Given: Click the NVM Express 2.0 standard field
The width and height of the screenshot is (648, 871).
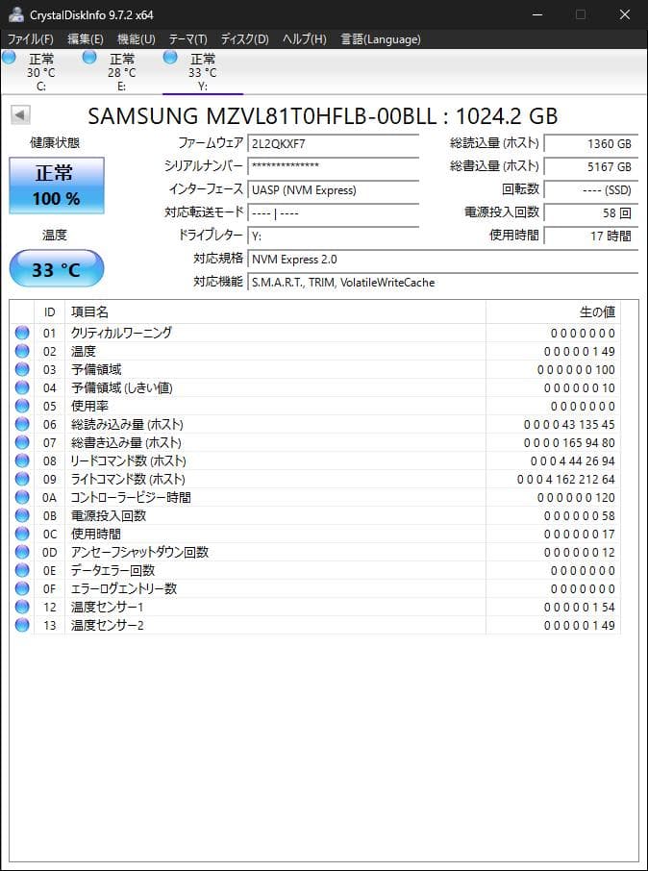Looking at the screenshot, I should pos(442,260).
